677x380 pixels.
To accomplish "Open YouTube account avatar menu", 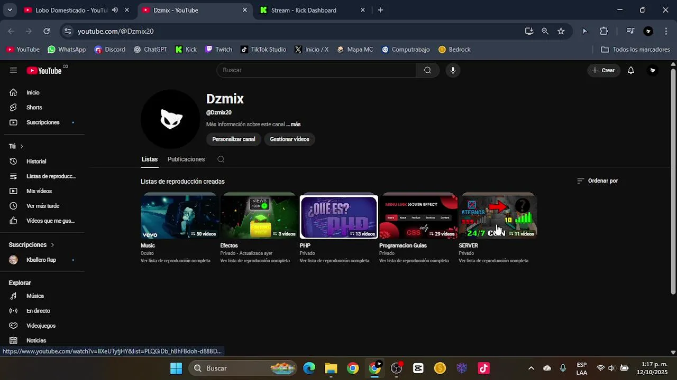I will click(x=653, y=70).
